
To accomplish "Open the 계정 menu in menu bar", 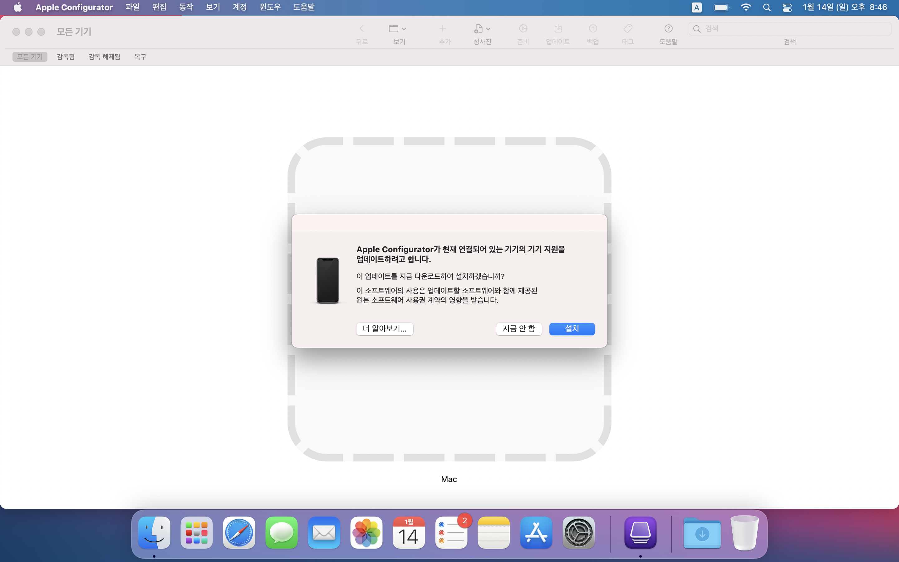I will [x=240, y=7].
